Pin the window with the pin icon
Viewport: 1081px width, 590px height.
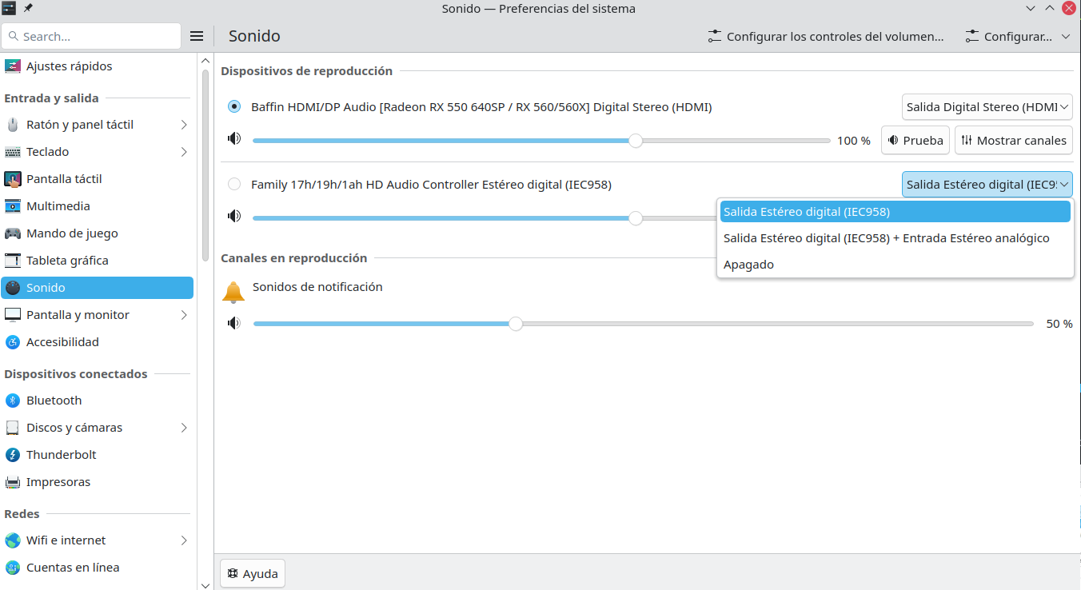click(x=29, y=8)
